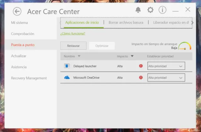Click the Microsoft OneDrive cloud icon
The width and height of the screenshot is (201, 132).
click(x=67, y=77)
